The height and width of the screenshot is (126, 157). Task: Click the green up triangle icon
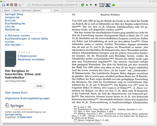87,5
